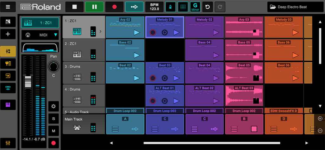Open the arrangement view icon in left sidebar
Viewport: 325px width, 150px height.
click(x=8, y=22)
